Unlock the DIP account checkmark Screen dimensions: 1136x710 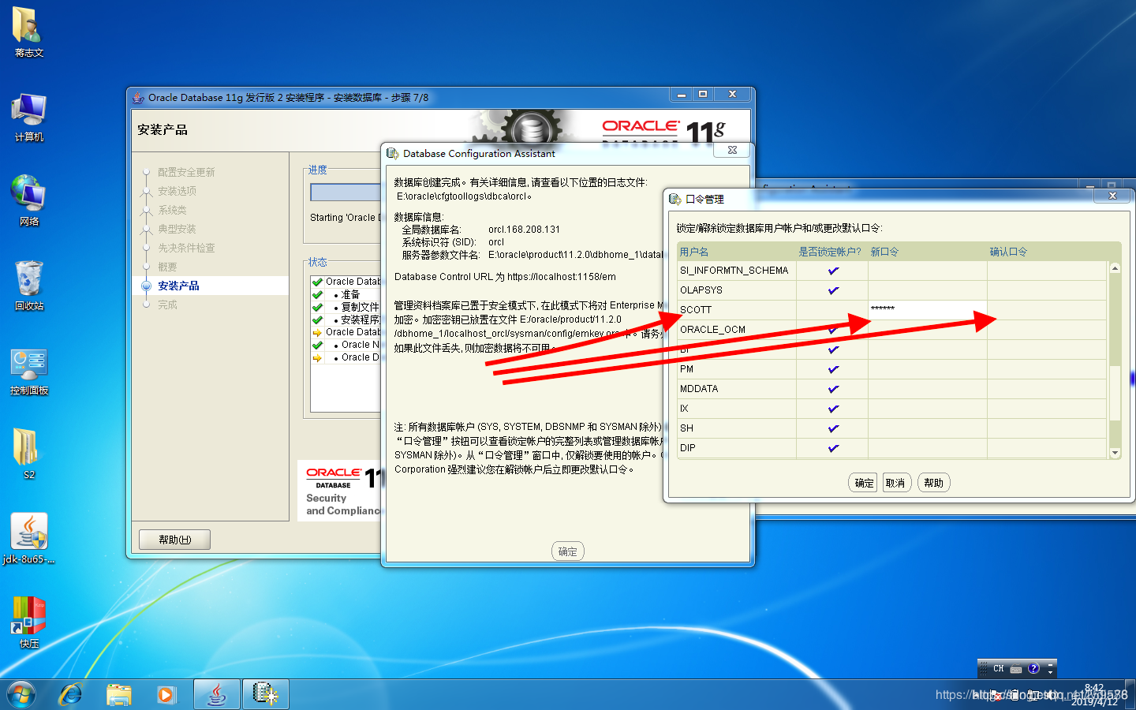pyautogui.click(x=832, y=448)
